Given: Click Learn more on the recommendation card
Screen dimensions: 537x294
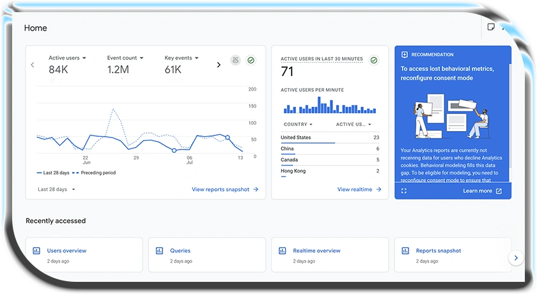Looking at the screenshot, I should coord(482,190).
